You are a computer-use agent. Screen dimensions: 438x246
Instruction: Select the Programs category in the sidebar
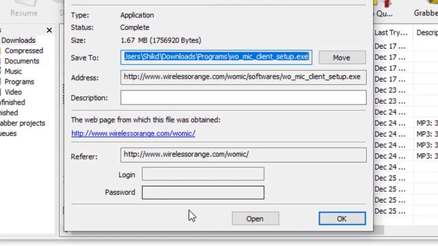coord(19,82)
